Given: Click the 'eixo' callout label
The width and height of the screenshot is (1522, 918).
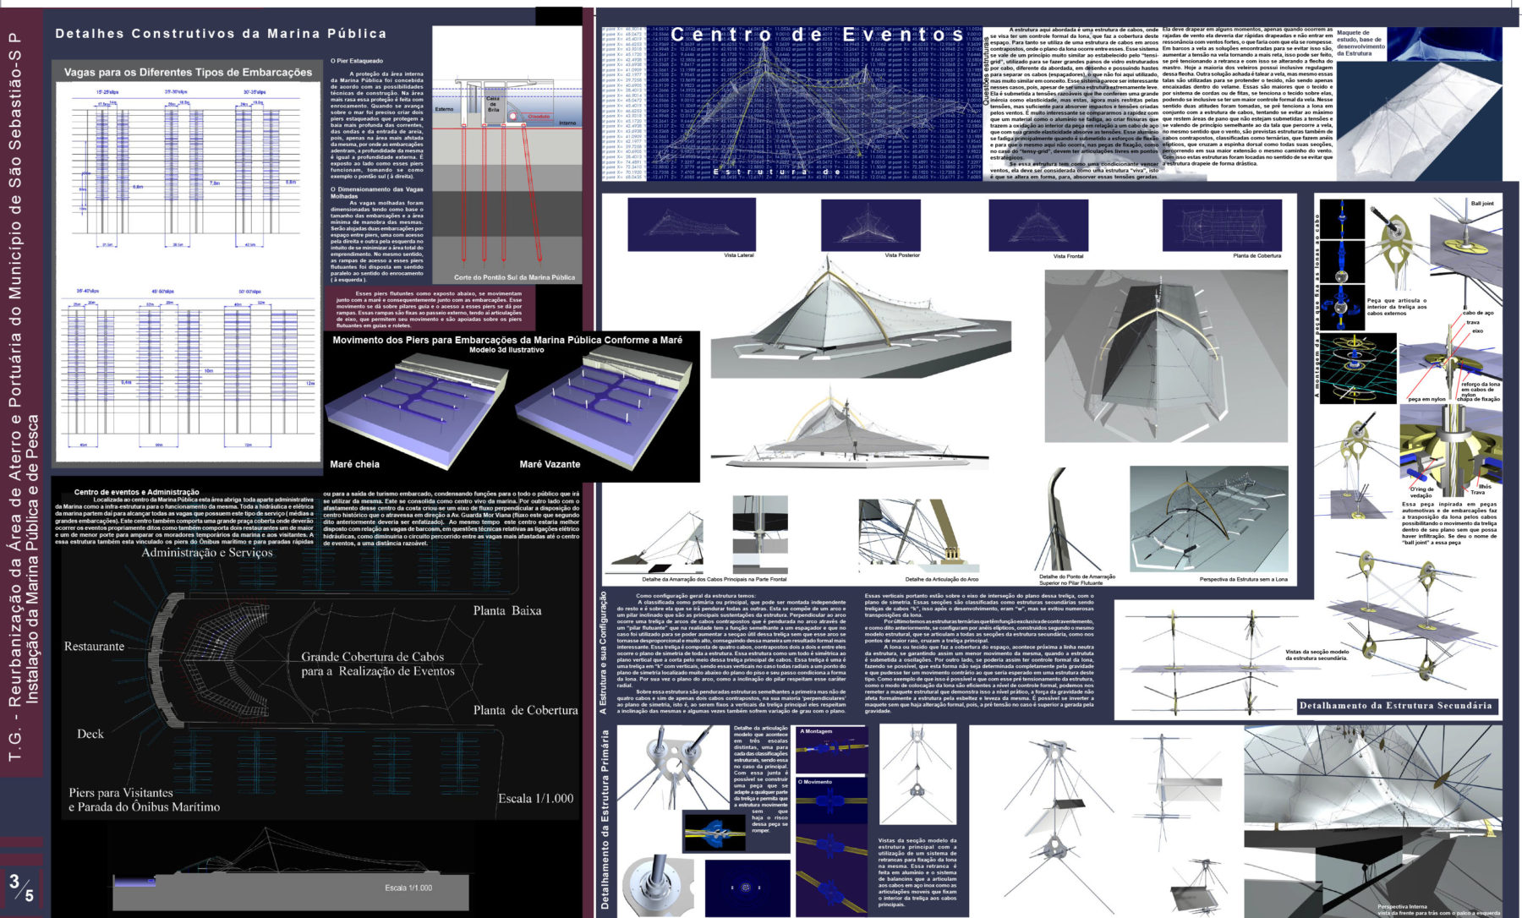Looking at the screenshot, I should (1478, 331).
